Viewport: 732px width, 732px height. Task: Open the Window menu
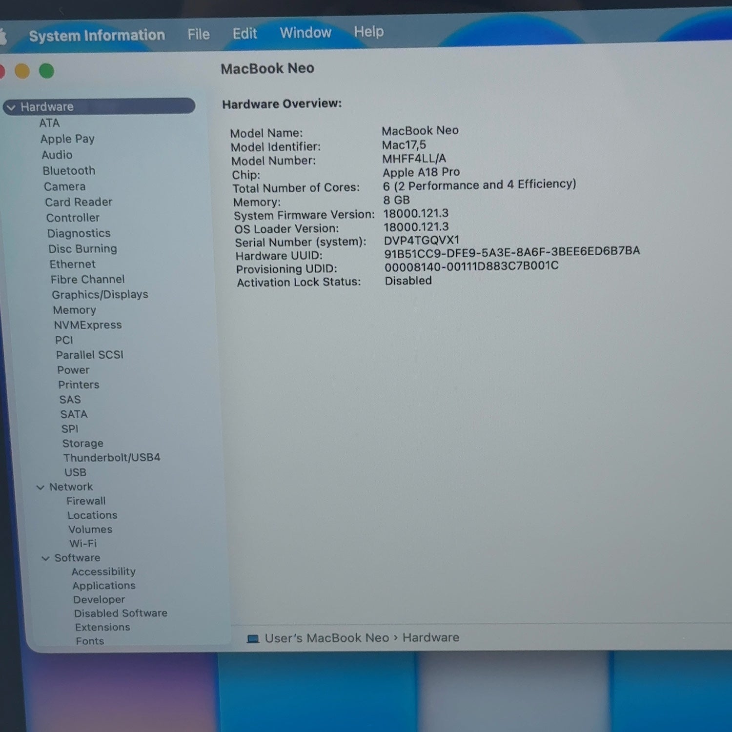point(305,33)
